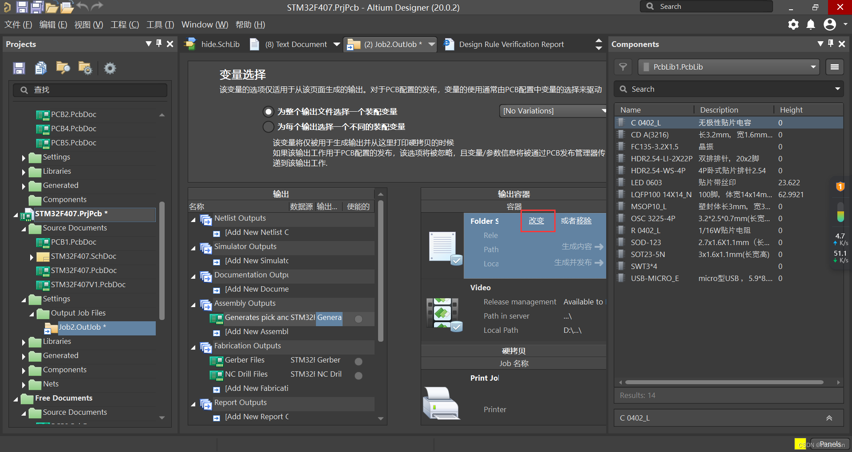Open the user account icon
852x452 pixels.
829,24
